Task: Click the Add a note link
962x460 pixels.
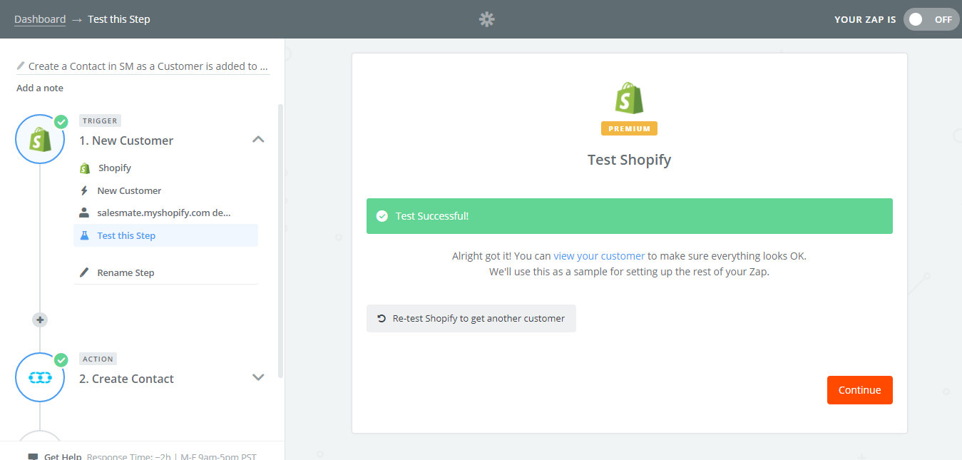Action: pos(40,88)
